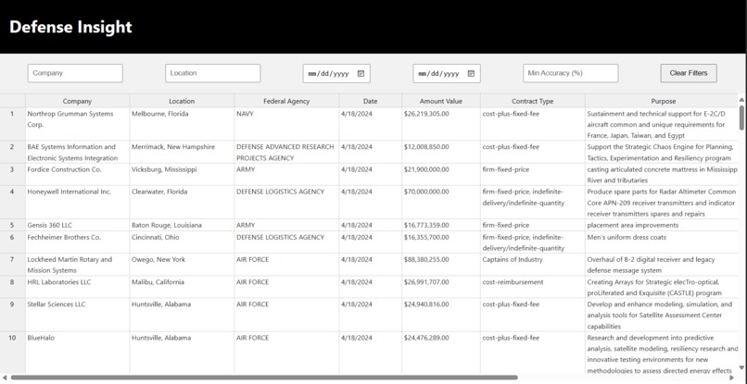The height and width of the screenshot is (384, 747).
Task: Click DEFENSE ADVANCED RESEARCH PROJECTS AGENCY cell
Action: coord(286,152)
